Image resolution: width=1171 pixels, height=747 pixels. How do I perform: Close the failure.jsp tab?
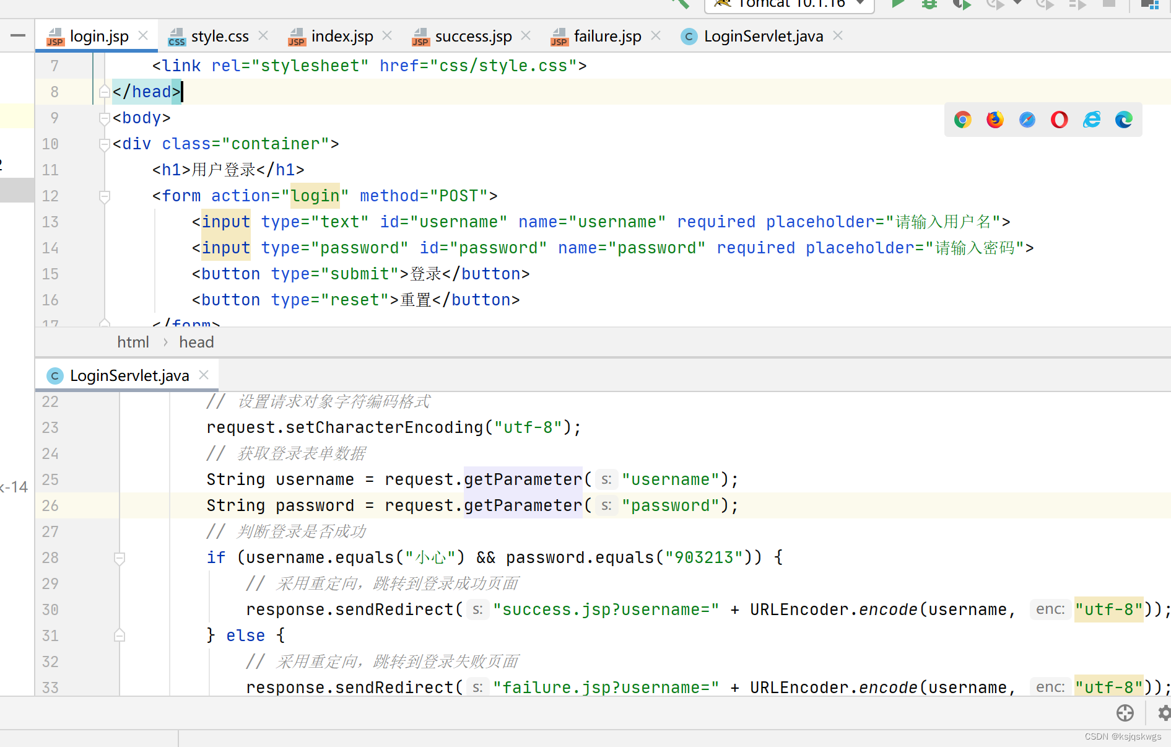point(656,35)
